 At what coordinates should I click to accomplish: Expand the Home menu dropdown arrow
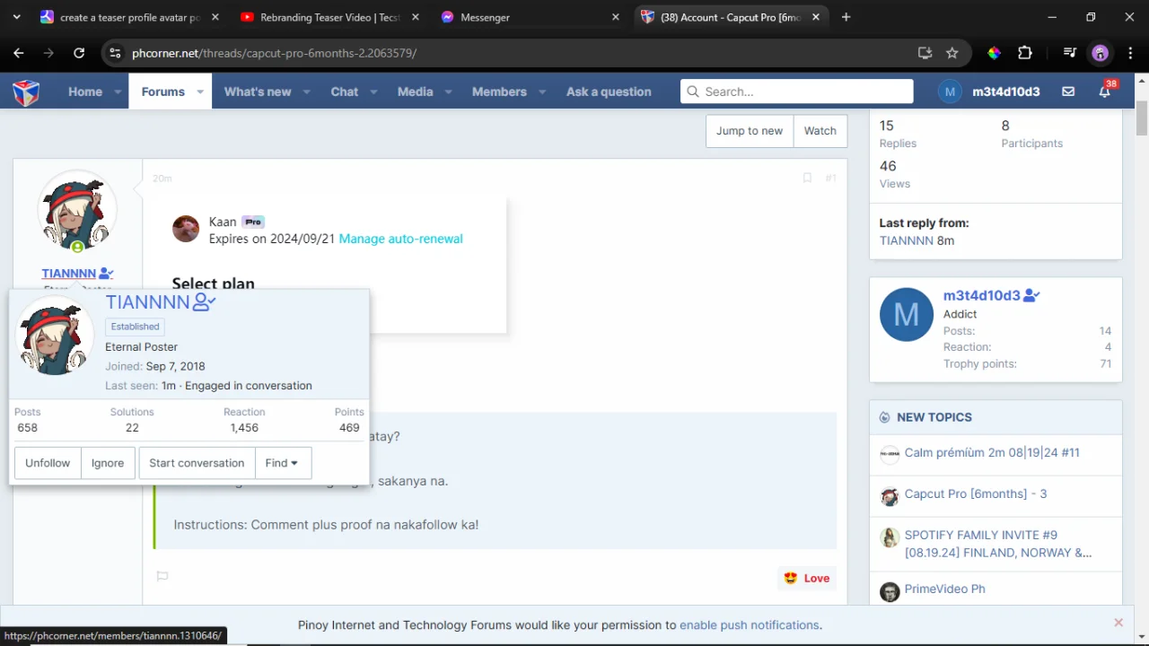tap(118, 92)
